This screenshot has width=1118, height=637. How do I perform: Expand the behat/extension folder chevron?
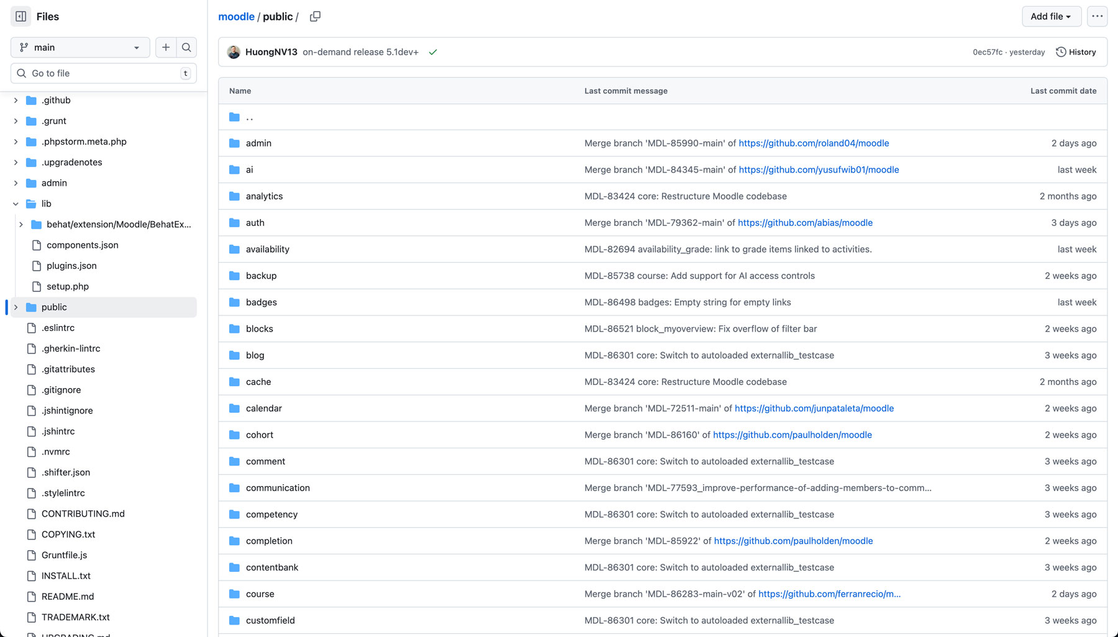pos(21,224)
